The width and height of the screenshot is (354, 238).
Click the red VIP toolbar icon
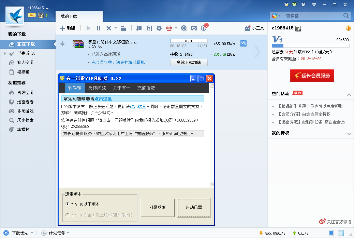point(169,28)
